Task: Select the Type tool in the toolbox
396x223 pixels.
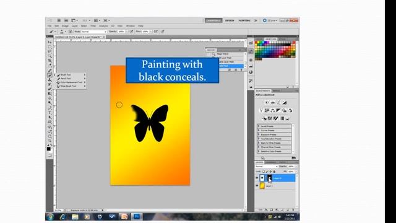Action: [49, 113]
